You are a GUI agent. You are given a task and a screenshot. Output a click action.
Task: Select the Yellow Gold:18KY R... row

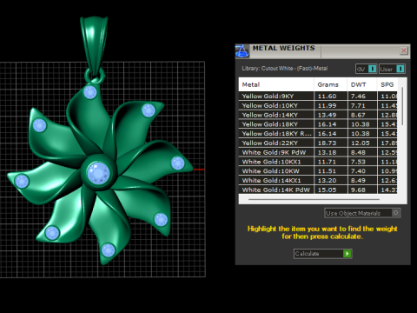tap(318, 134)
